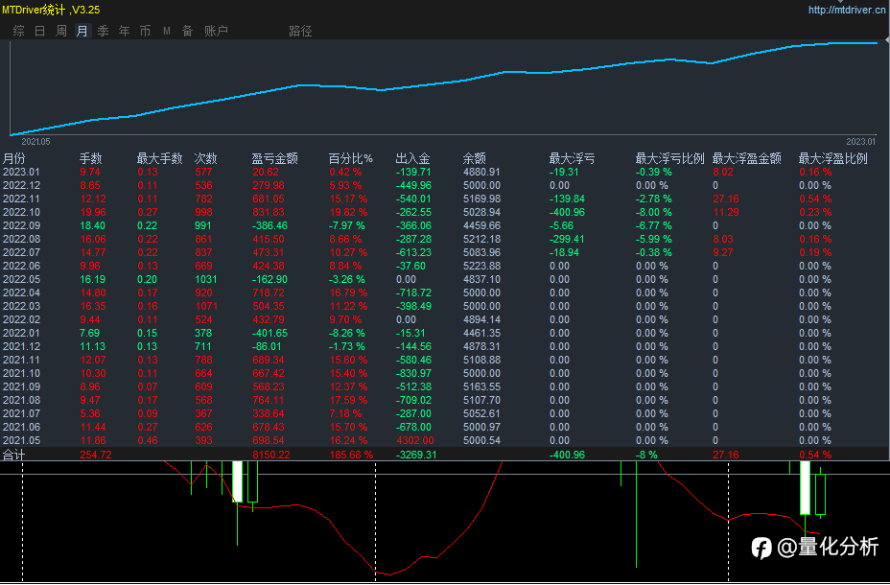Switch to the 季 quarterly tab
Screen dimensions: 890x585
coord(104,32)
